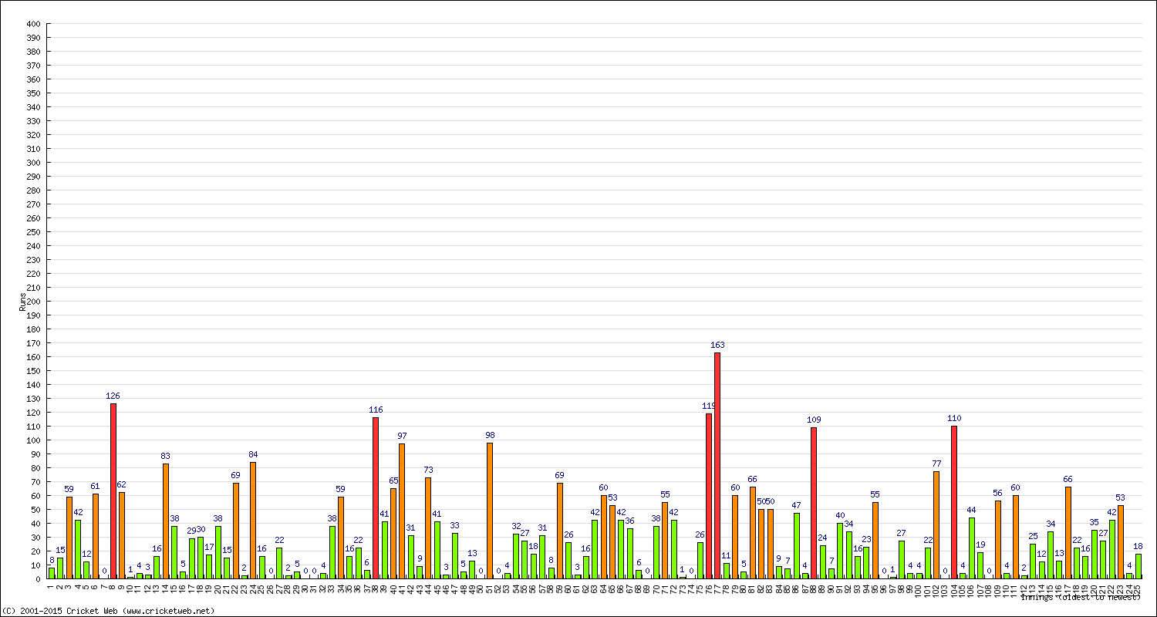Click the 250 y-axis tick label

[32, 232]
